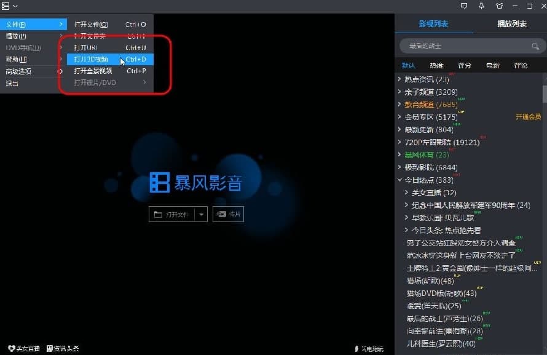Expand 最新更新 (804) category
Screen dimensions: 547x355
click(399, 129)
